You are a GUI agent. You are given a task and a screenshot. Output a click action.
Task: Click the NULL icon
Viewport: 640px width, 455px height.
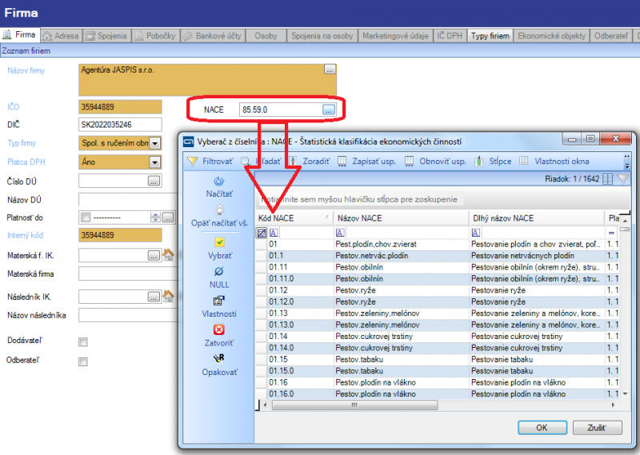[219, 272]
